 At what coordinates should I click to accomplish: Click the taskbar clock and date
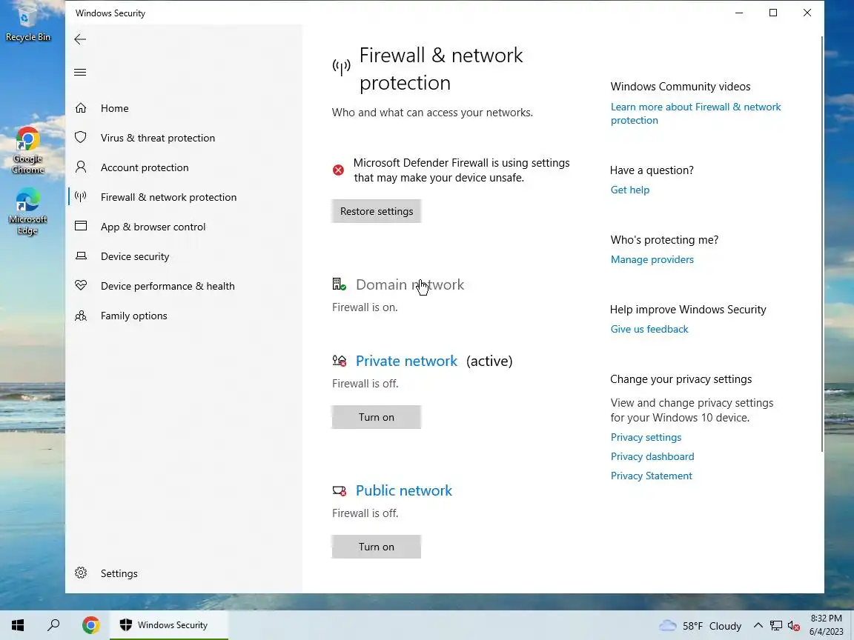pos(826,624)
